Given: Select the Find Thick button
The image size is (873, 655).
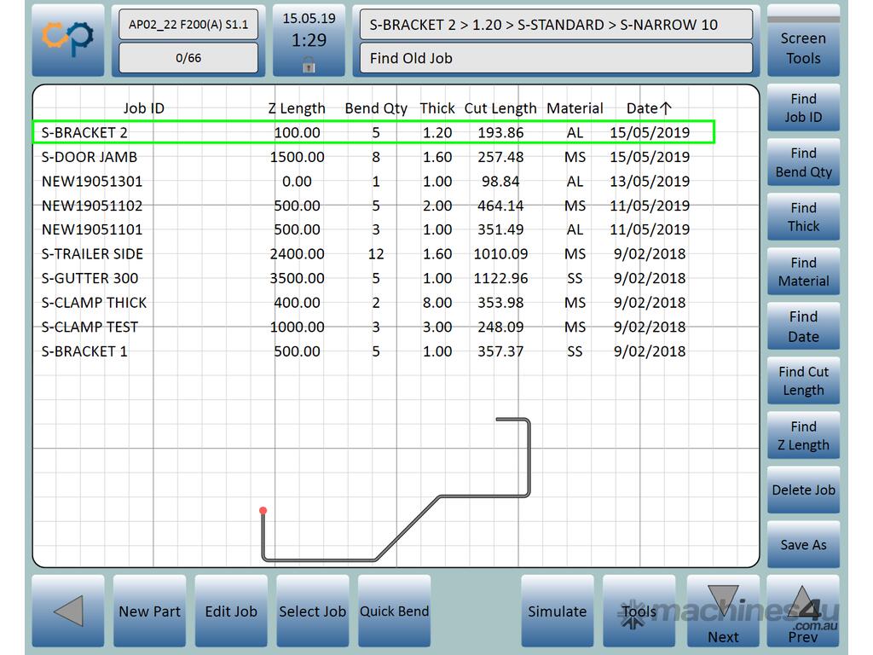Looking at the screenshot, I should [803, 217].
